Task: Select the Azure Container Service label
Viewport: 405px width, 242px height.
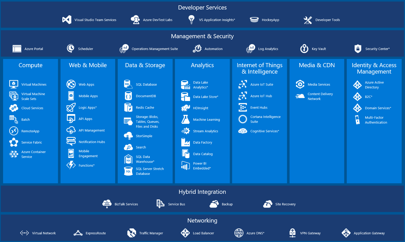Action: 33,154
